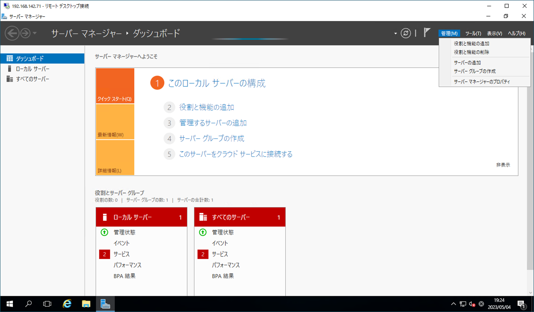Select 役割と機能の削除 from the menu
The height and width of the screenshot is (312, 534).
tap(471, 52)
